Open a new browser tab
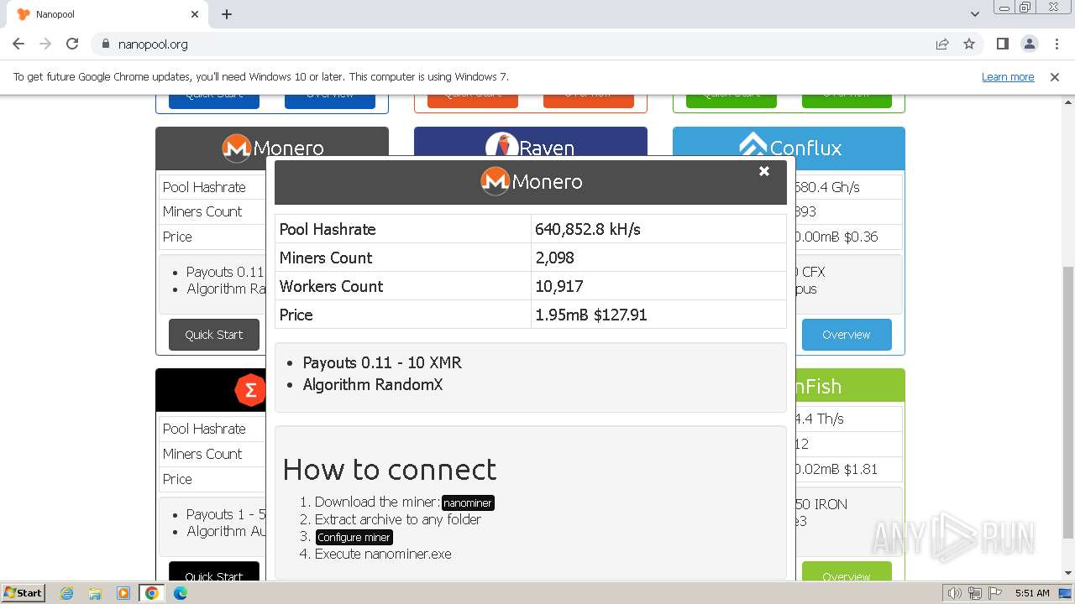This screenshot has width=1075, height=604. [227, 14]
